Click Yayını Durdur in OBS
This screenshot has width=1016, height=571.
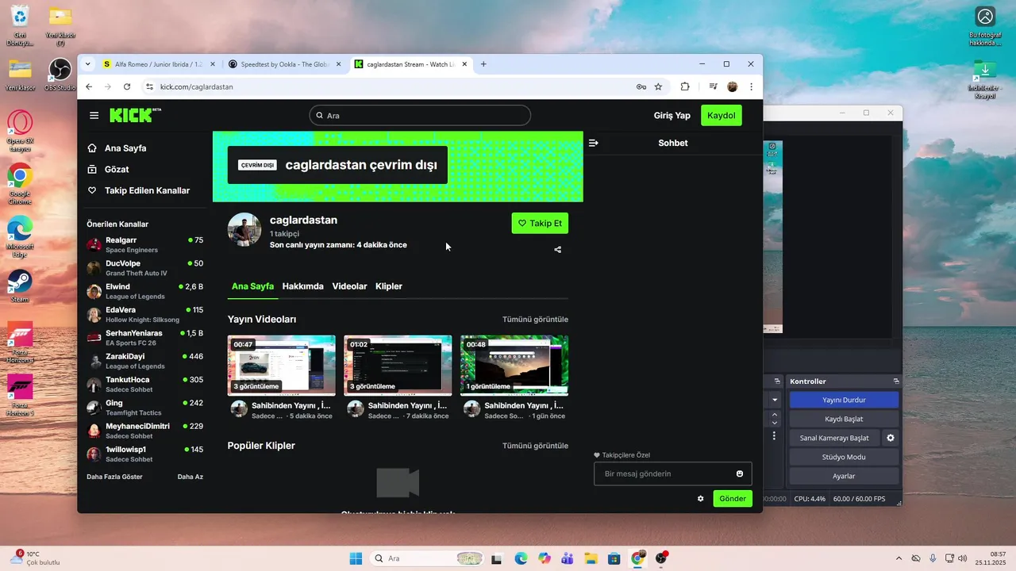point(844,400)
